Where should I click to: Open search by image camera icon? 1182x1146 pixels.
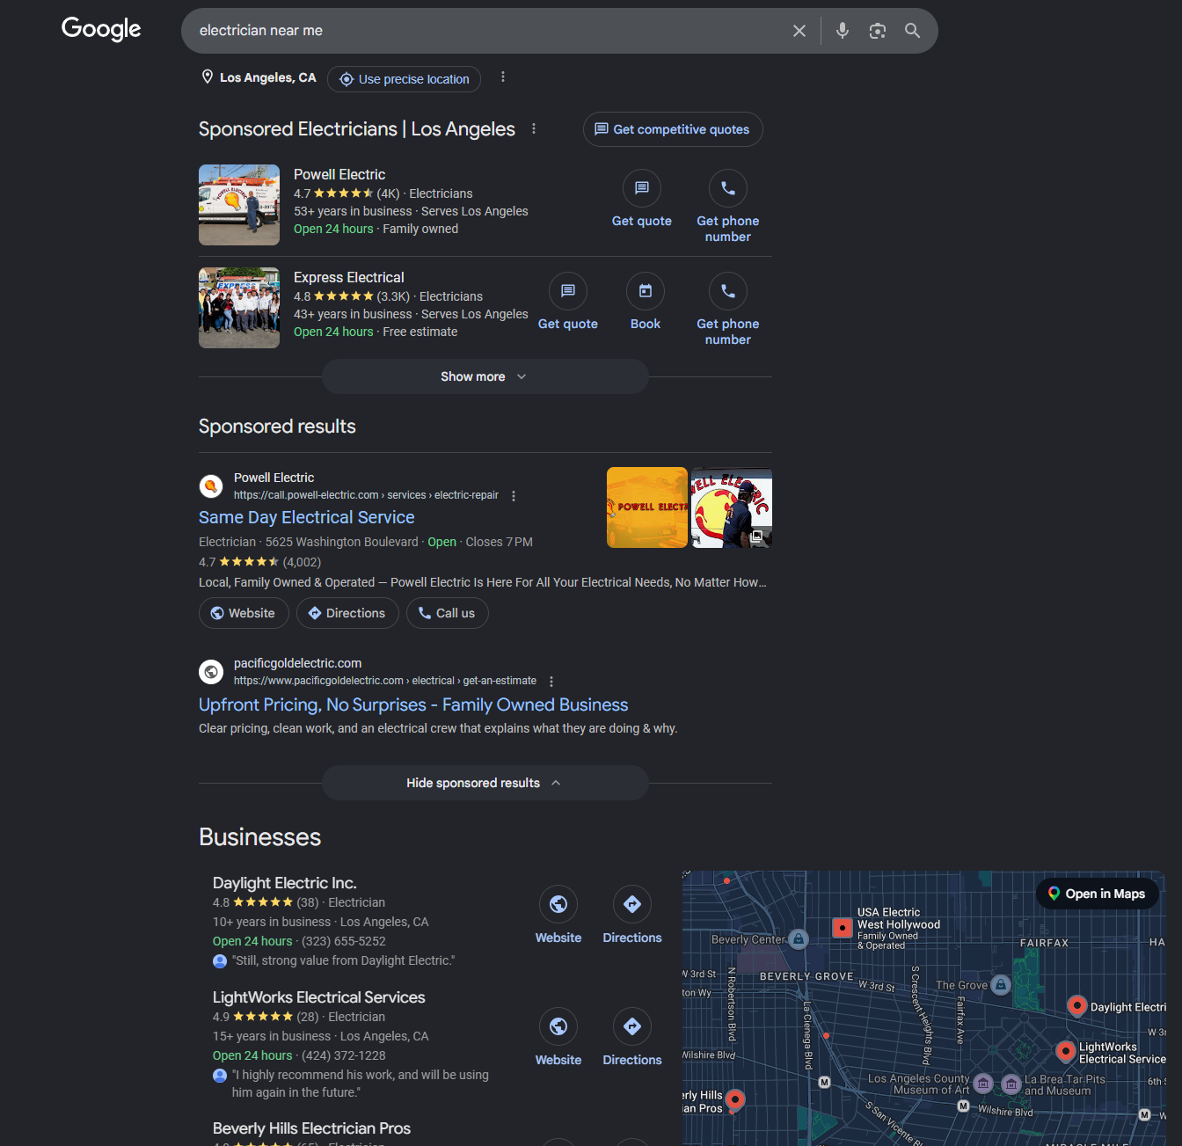[878, 31]
